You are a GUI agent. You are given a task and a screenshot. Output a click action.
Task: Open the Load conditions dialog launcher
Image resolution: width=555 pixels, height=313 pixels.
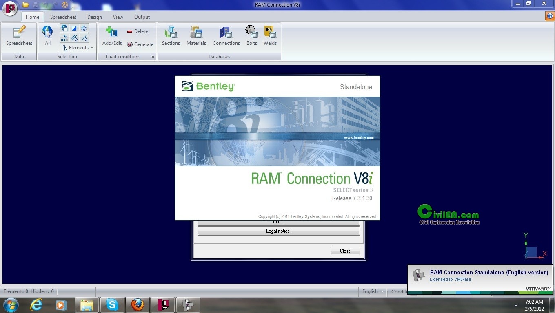(x=152, y=57)
